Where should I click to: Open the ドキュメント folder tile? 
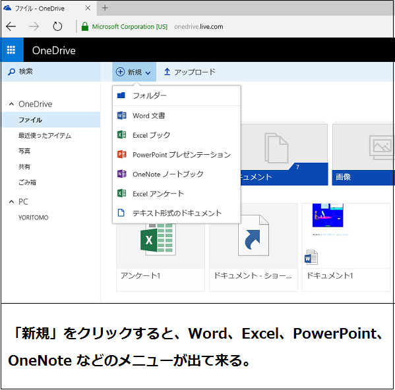click(x=284, y=155)
